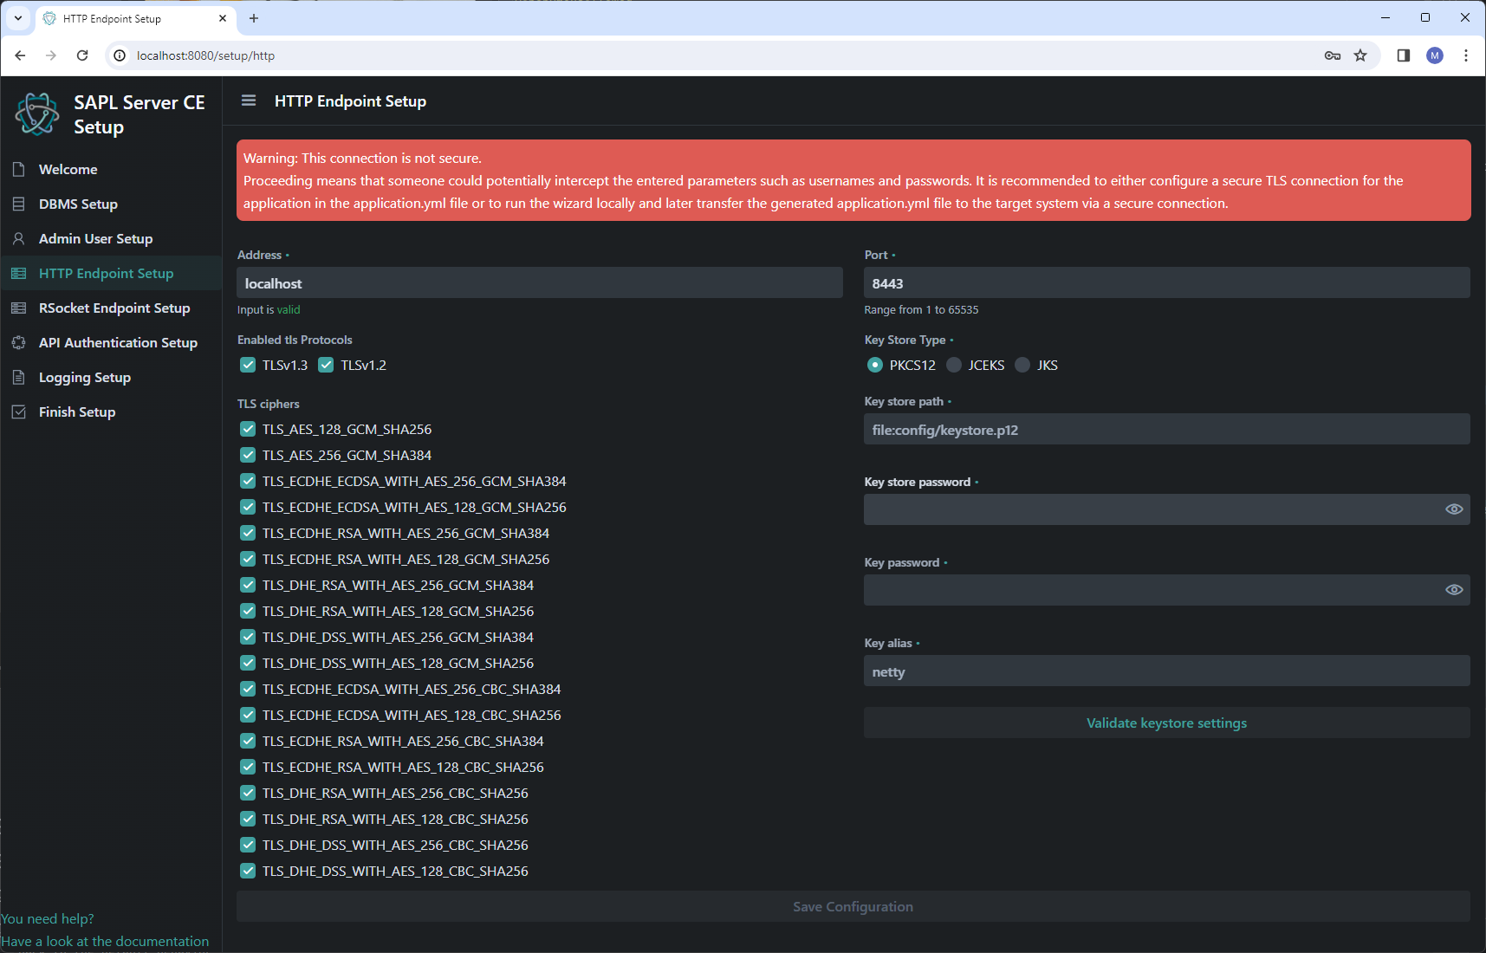Click the API Authentication Setup icon
Image resolution: width=1486 pixels, height=953 pixels.
pos(19,342)
